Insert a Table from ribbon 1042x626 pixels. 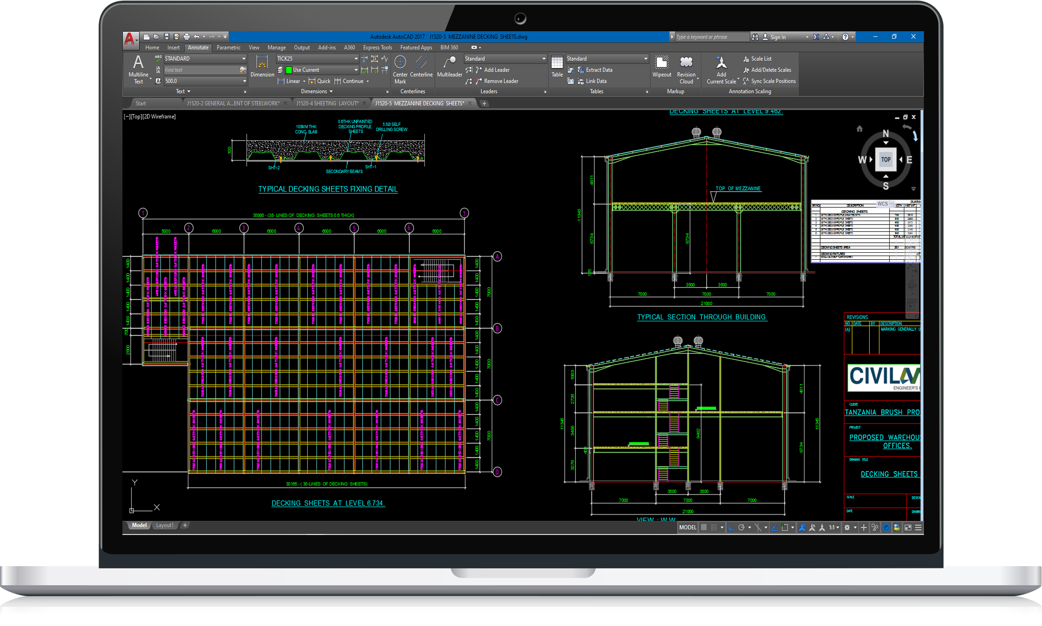pos(557,66)
